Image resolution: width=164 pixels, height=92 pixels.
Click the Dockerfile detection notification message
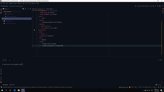point(37,87)
